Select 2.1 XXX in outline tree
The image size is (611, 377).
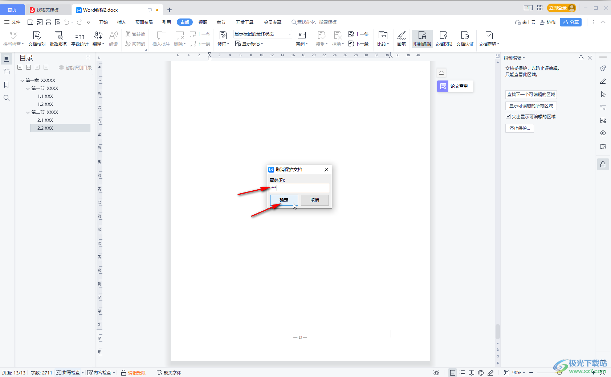(45, 120)
